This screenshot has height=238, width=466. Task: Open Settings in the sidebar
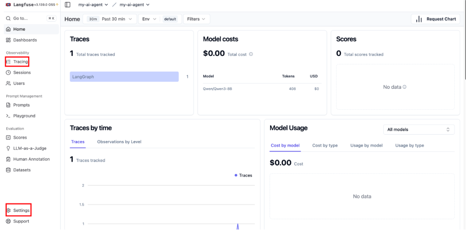pyautogui.click(x=31, y=210)
